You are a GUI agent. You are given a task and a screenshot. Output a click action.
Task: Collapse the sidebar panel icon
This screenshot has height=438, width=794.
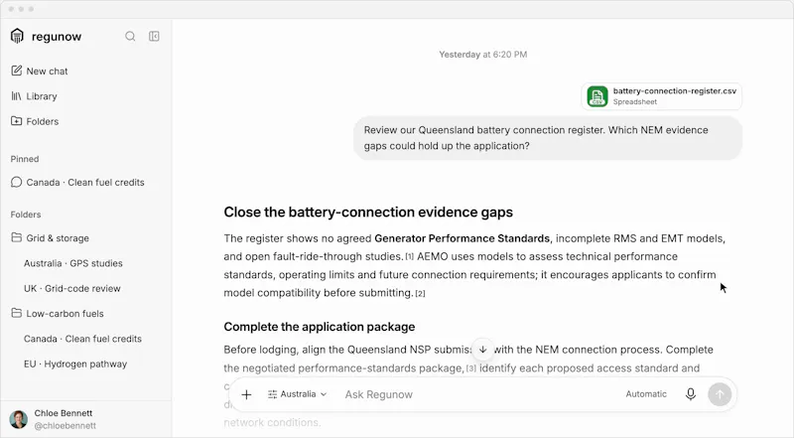[x=154, y=36]
